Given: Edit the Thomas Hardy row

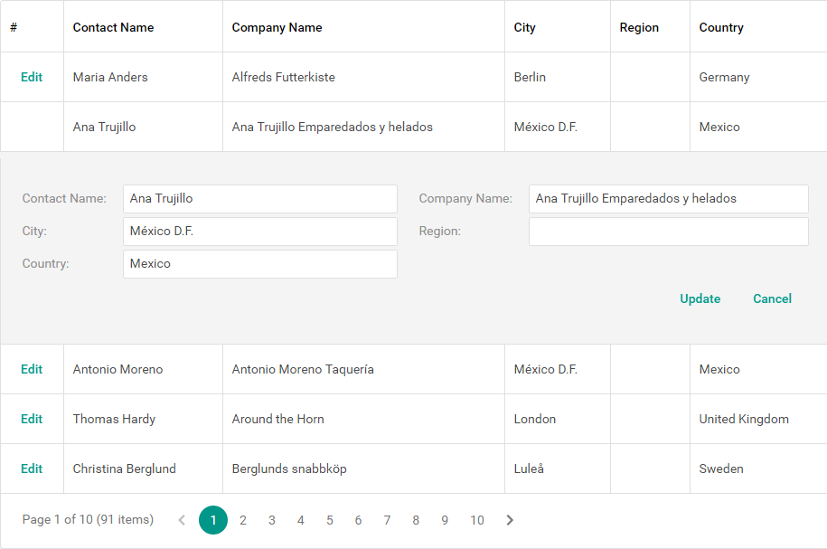Looking at the screenshot, I should [x=32, y=419].
